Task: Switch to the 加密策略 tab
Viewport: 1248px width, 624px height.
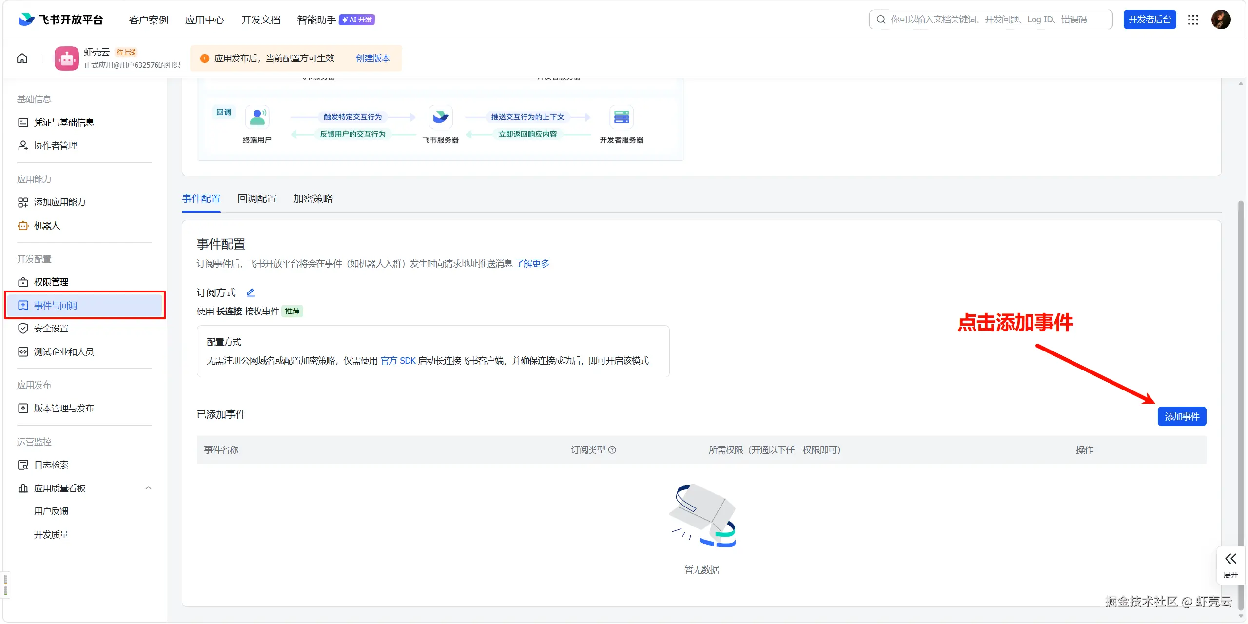Action: coord(313,199)
